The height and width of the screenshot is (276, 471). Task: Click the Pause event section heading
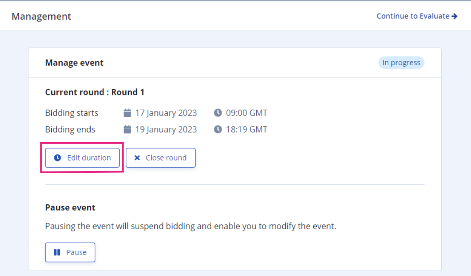70,208
